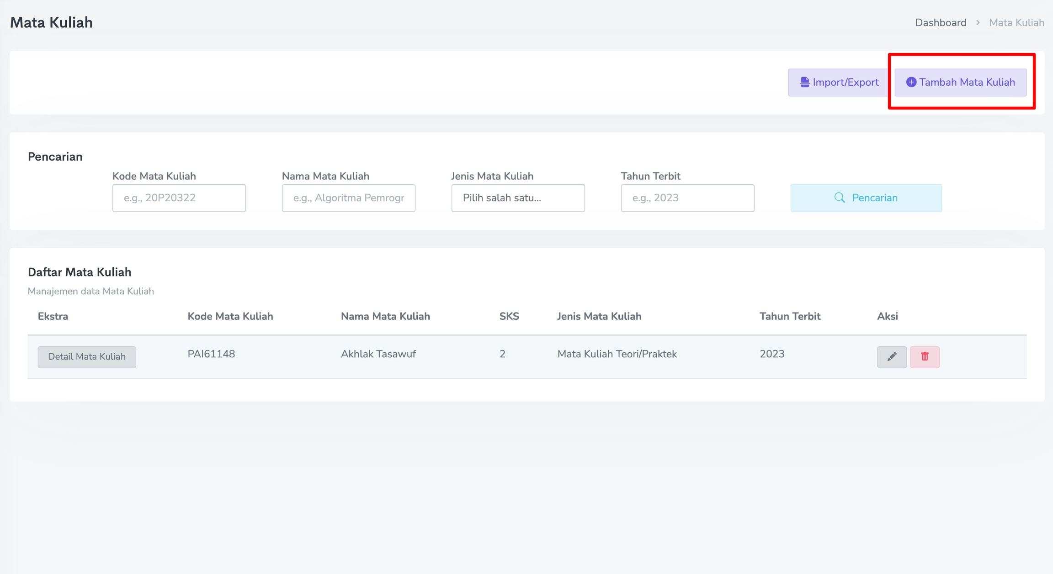This screenshot has width=1053, height=574.
Task: Click Mata Kuliah breadcrumb item
Action: (1016, 22)
